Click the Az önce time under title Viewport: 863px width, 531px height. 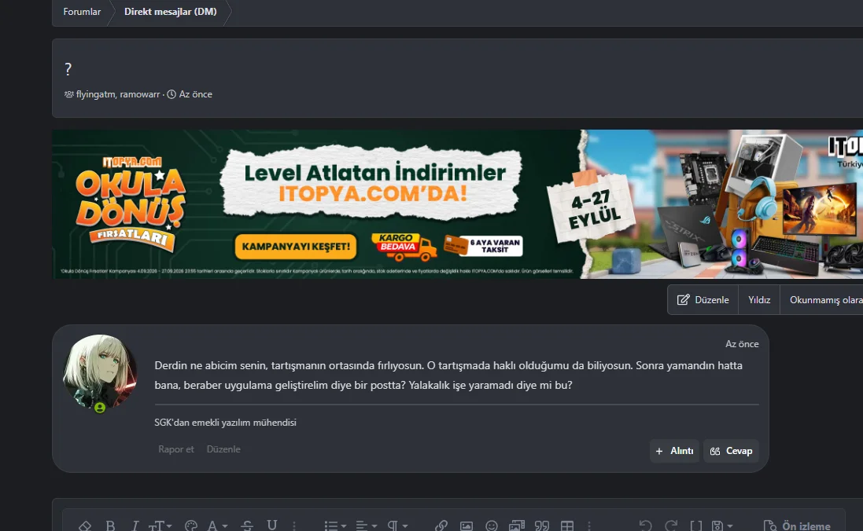[x=195, y=94]
